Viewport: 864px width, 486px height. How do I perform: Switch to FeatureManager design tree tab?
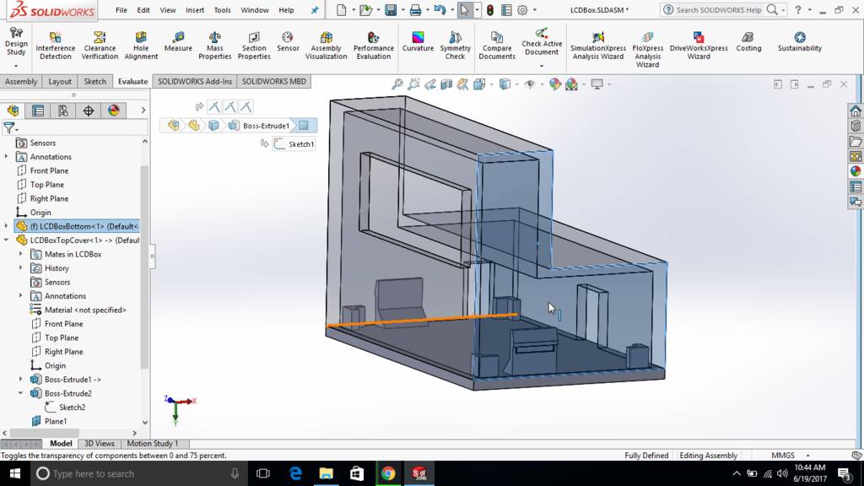(13, 111)
